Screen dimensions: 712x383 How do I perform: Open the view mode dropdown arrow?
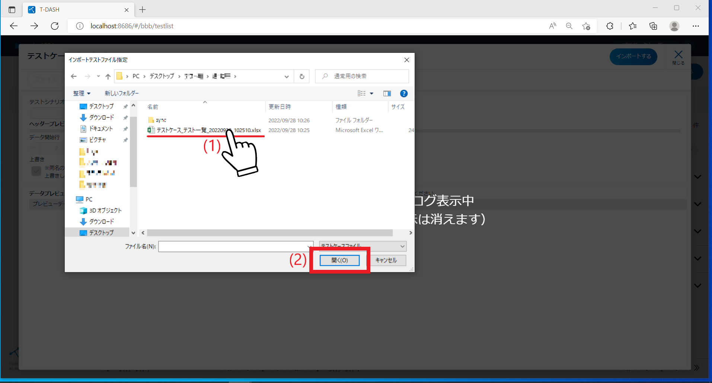(371, 93)
